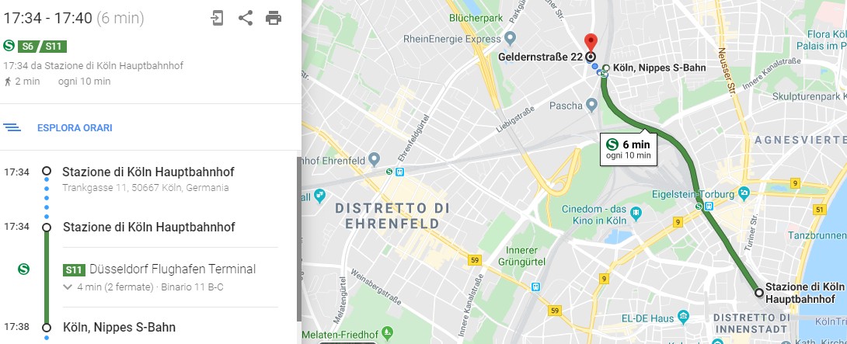Select the Melaten-Friedhof park marker
The height and width of the screenshot is (344, 847).
387,332
